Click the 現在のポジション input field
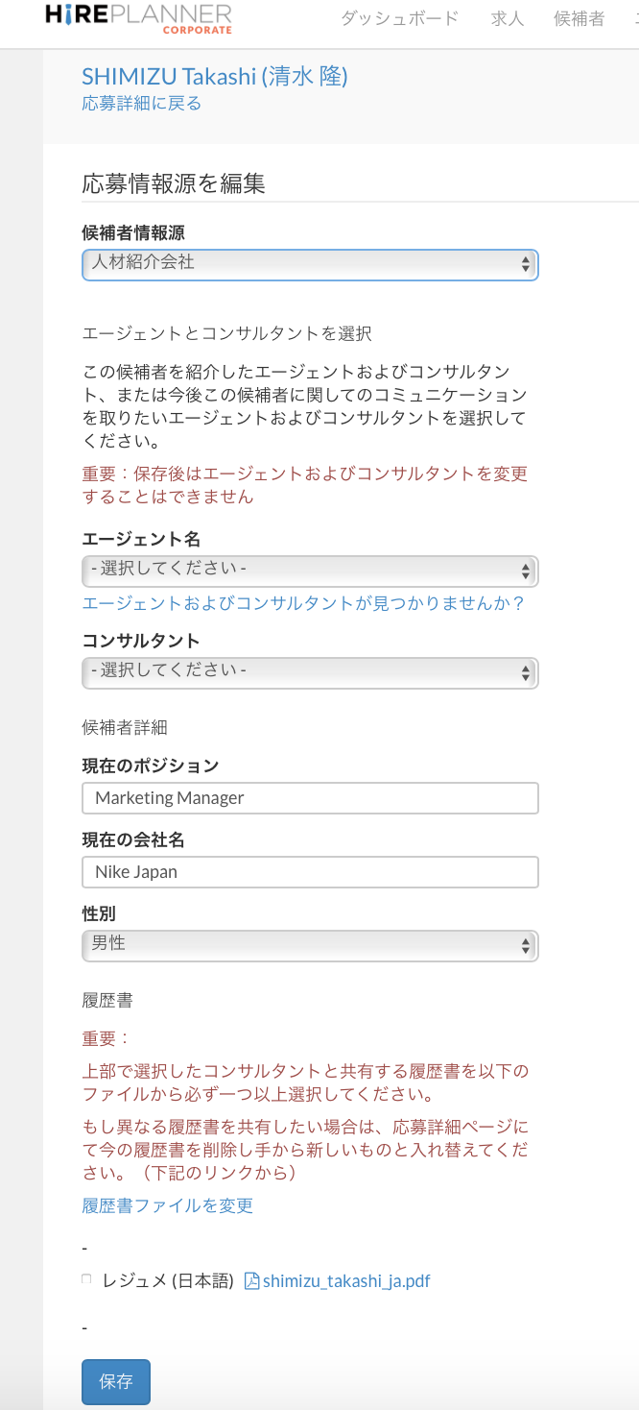This screenshot has width=639, height=1410. 309,797
